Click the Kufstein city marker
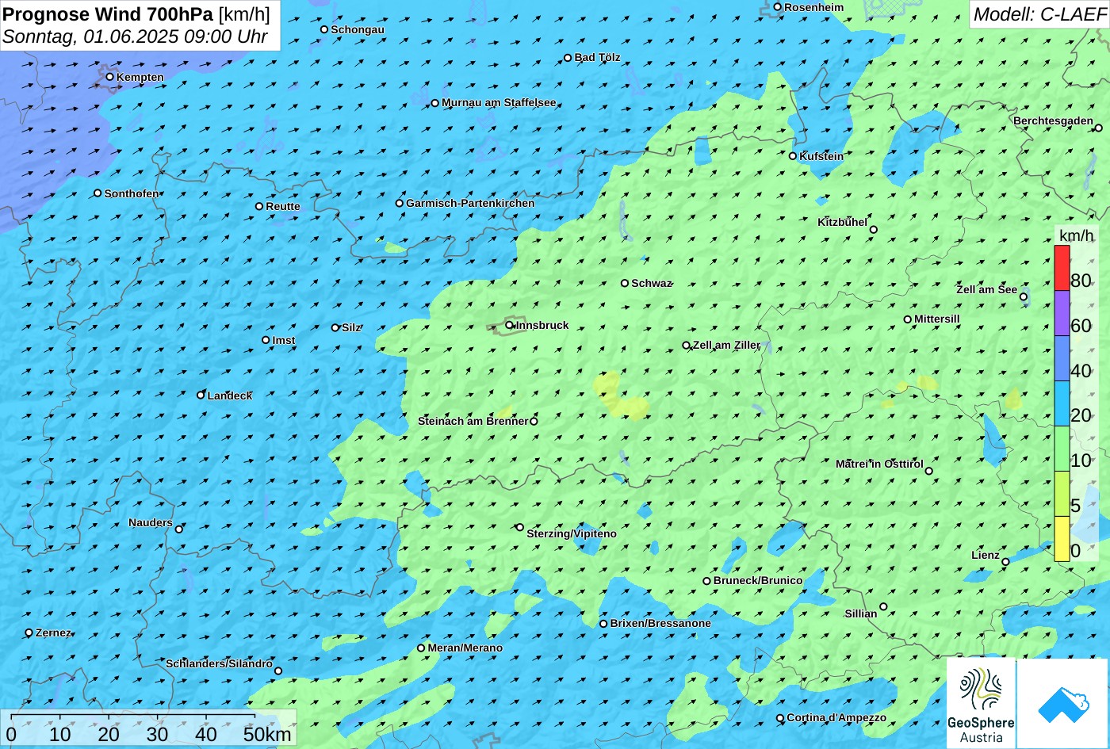 pos(793,156)
